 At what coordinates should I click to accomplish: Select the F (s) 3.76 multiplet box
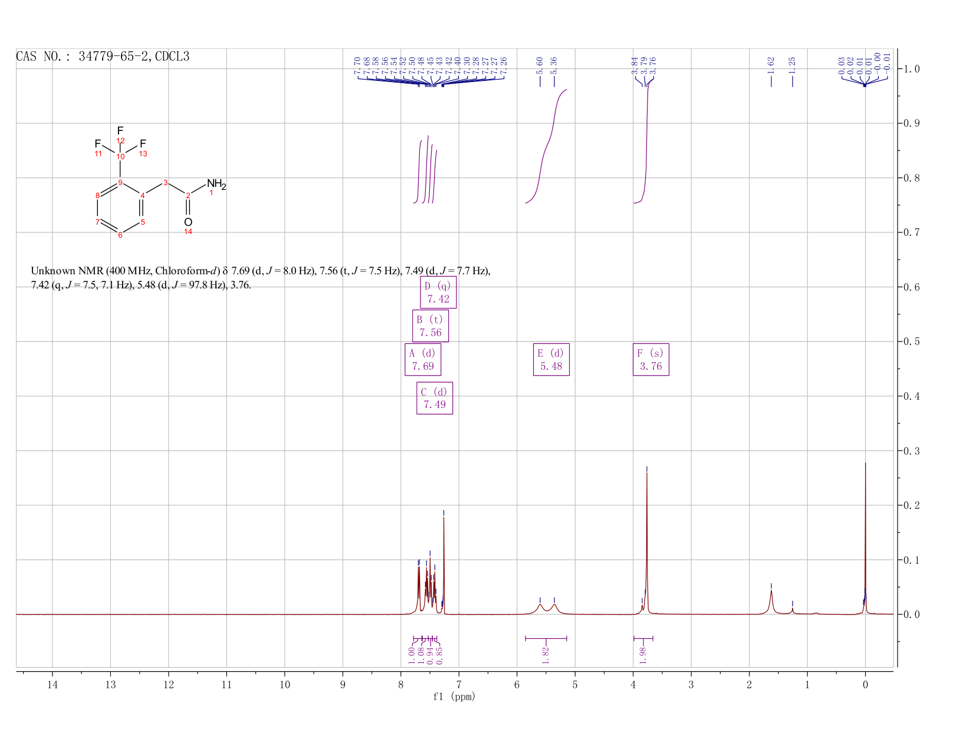click(651, 359)
